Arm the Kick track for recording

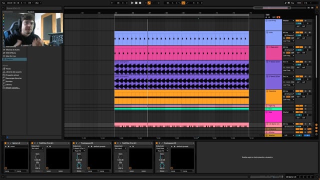coord(309,32)
